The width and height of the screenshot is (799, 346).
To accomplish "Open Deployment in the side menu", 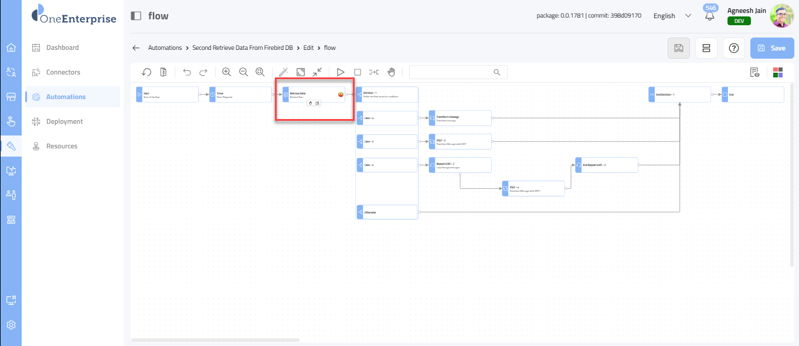I will 64,121.
